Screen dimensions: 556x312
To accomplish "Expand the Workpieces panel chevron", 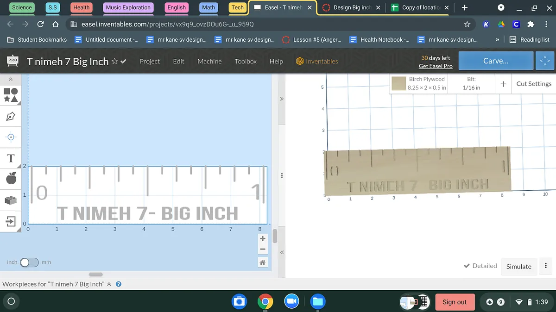I will (x=109, y=284).
